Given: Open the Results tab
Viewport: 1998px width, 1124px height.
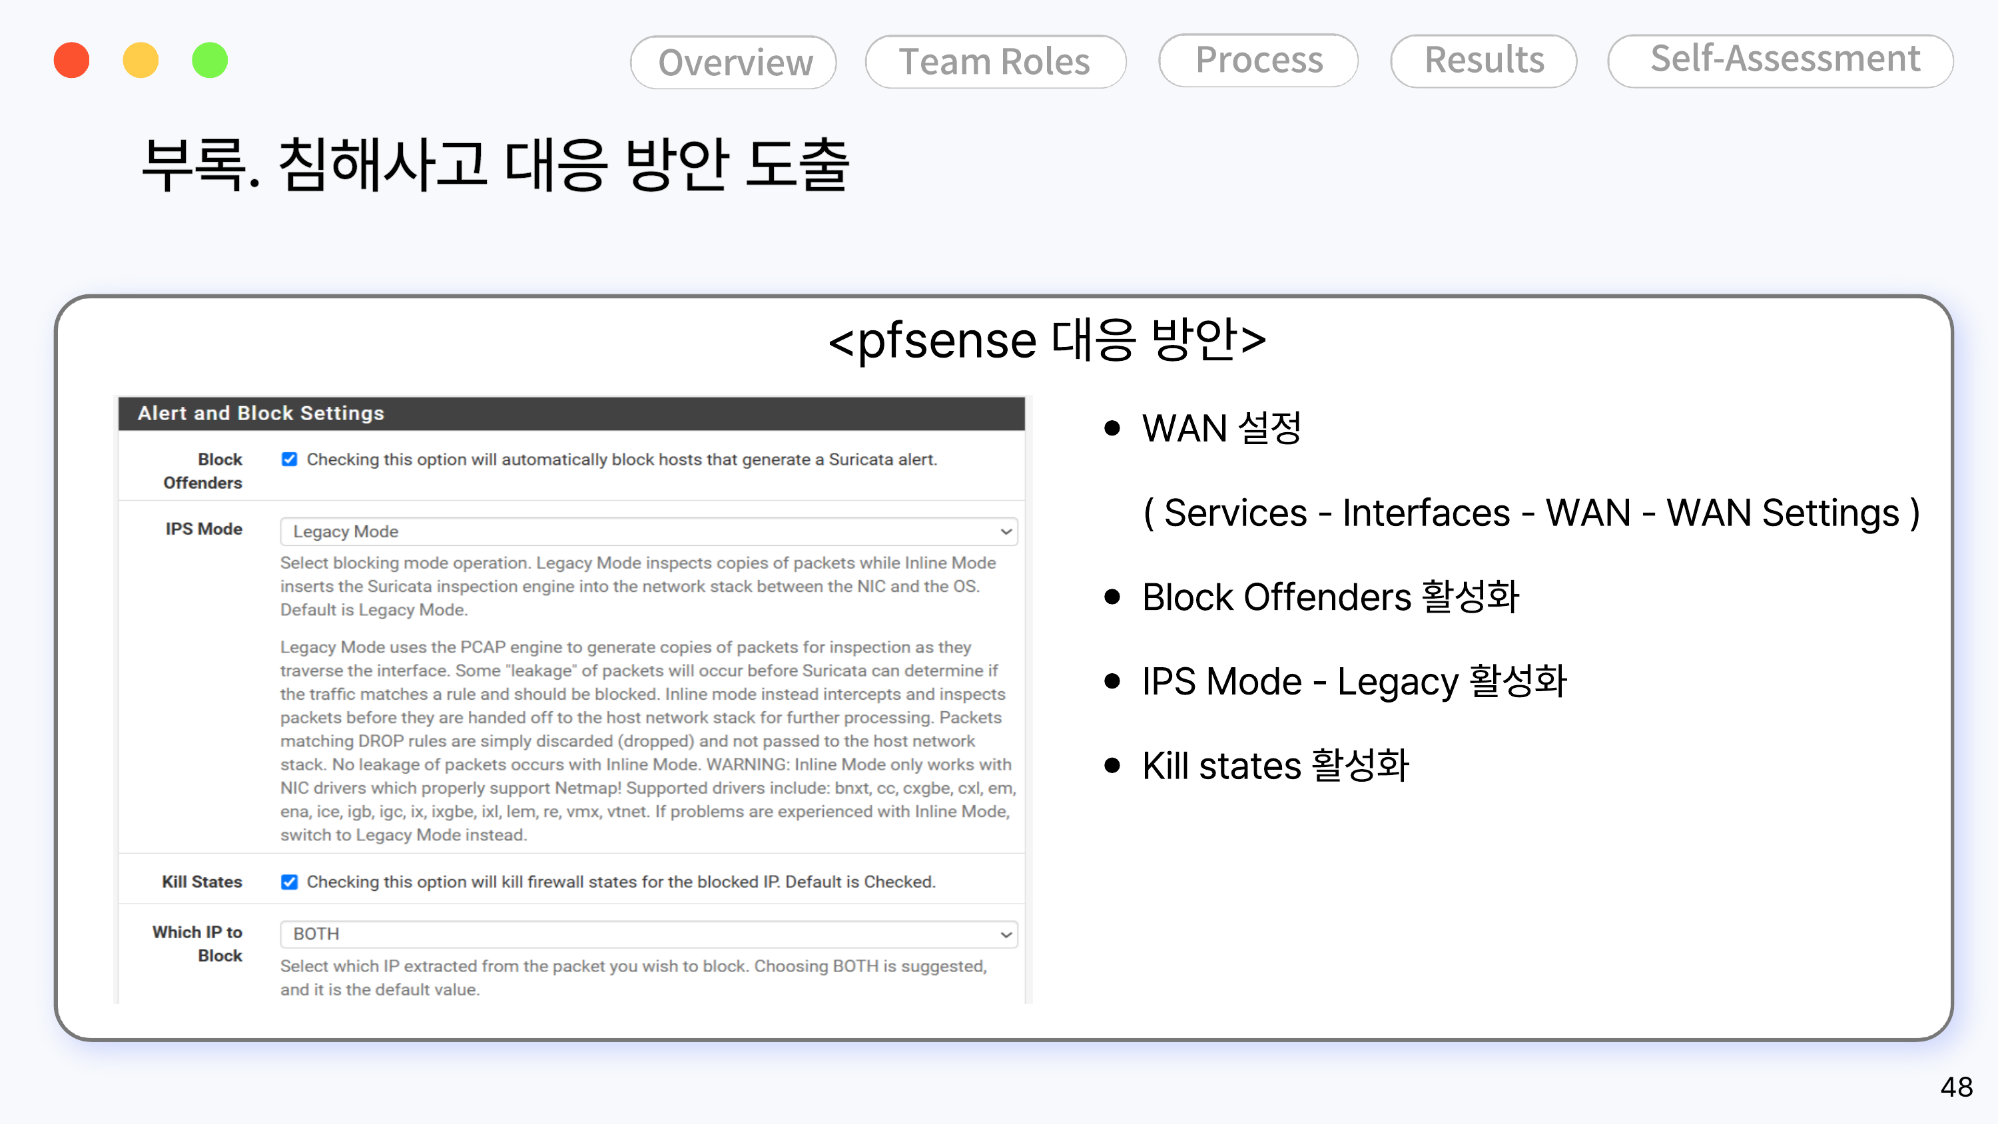Looking at the screenshot, I should coord(1483,61).
